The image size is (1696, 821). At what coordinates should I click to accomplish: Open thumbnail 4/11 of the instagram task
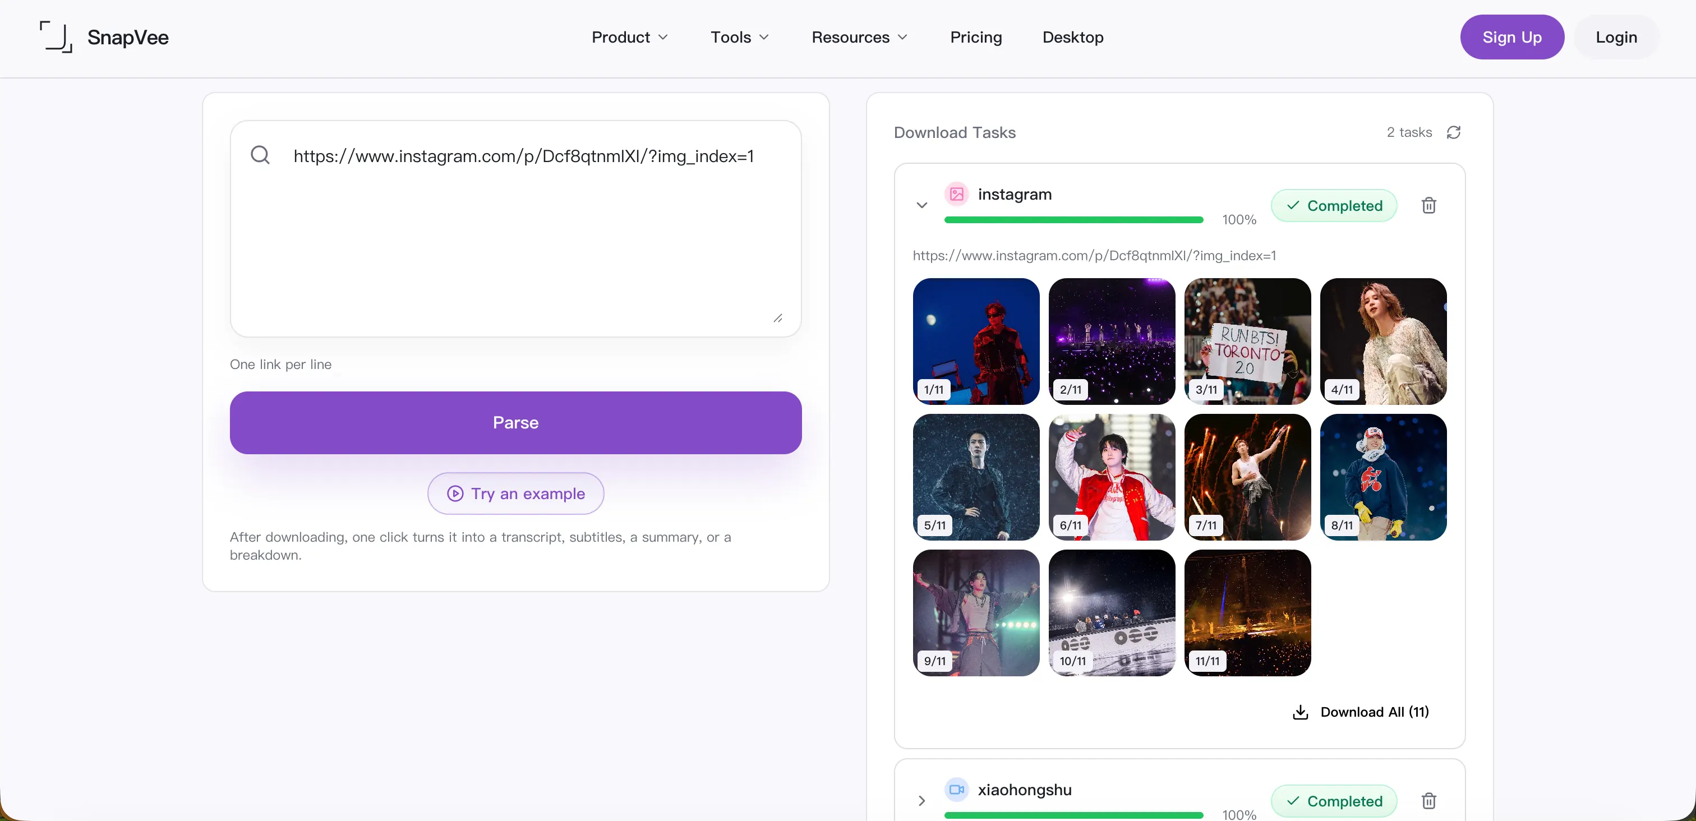1382,341
